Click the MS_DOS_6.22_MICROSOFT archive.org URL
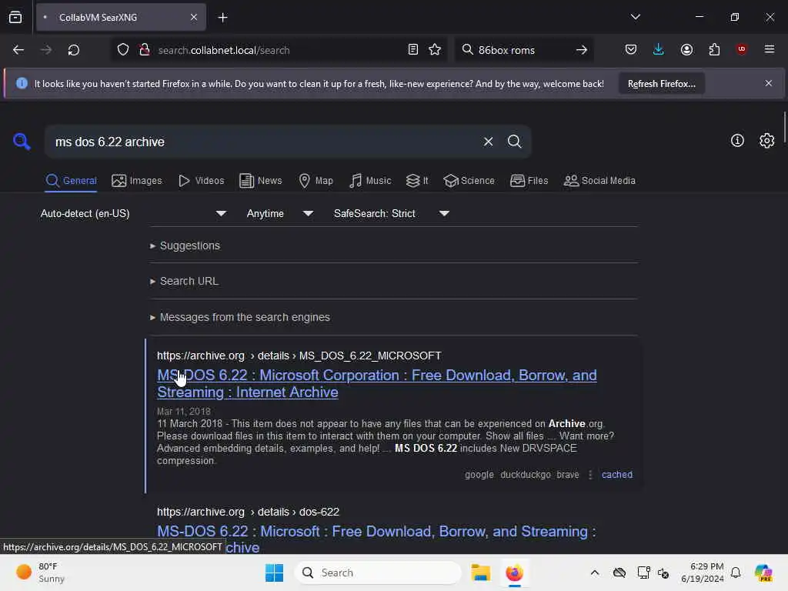This screenshot has width=788, height=591. point(299,356)
